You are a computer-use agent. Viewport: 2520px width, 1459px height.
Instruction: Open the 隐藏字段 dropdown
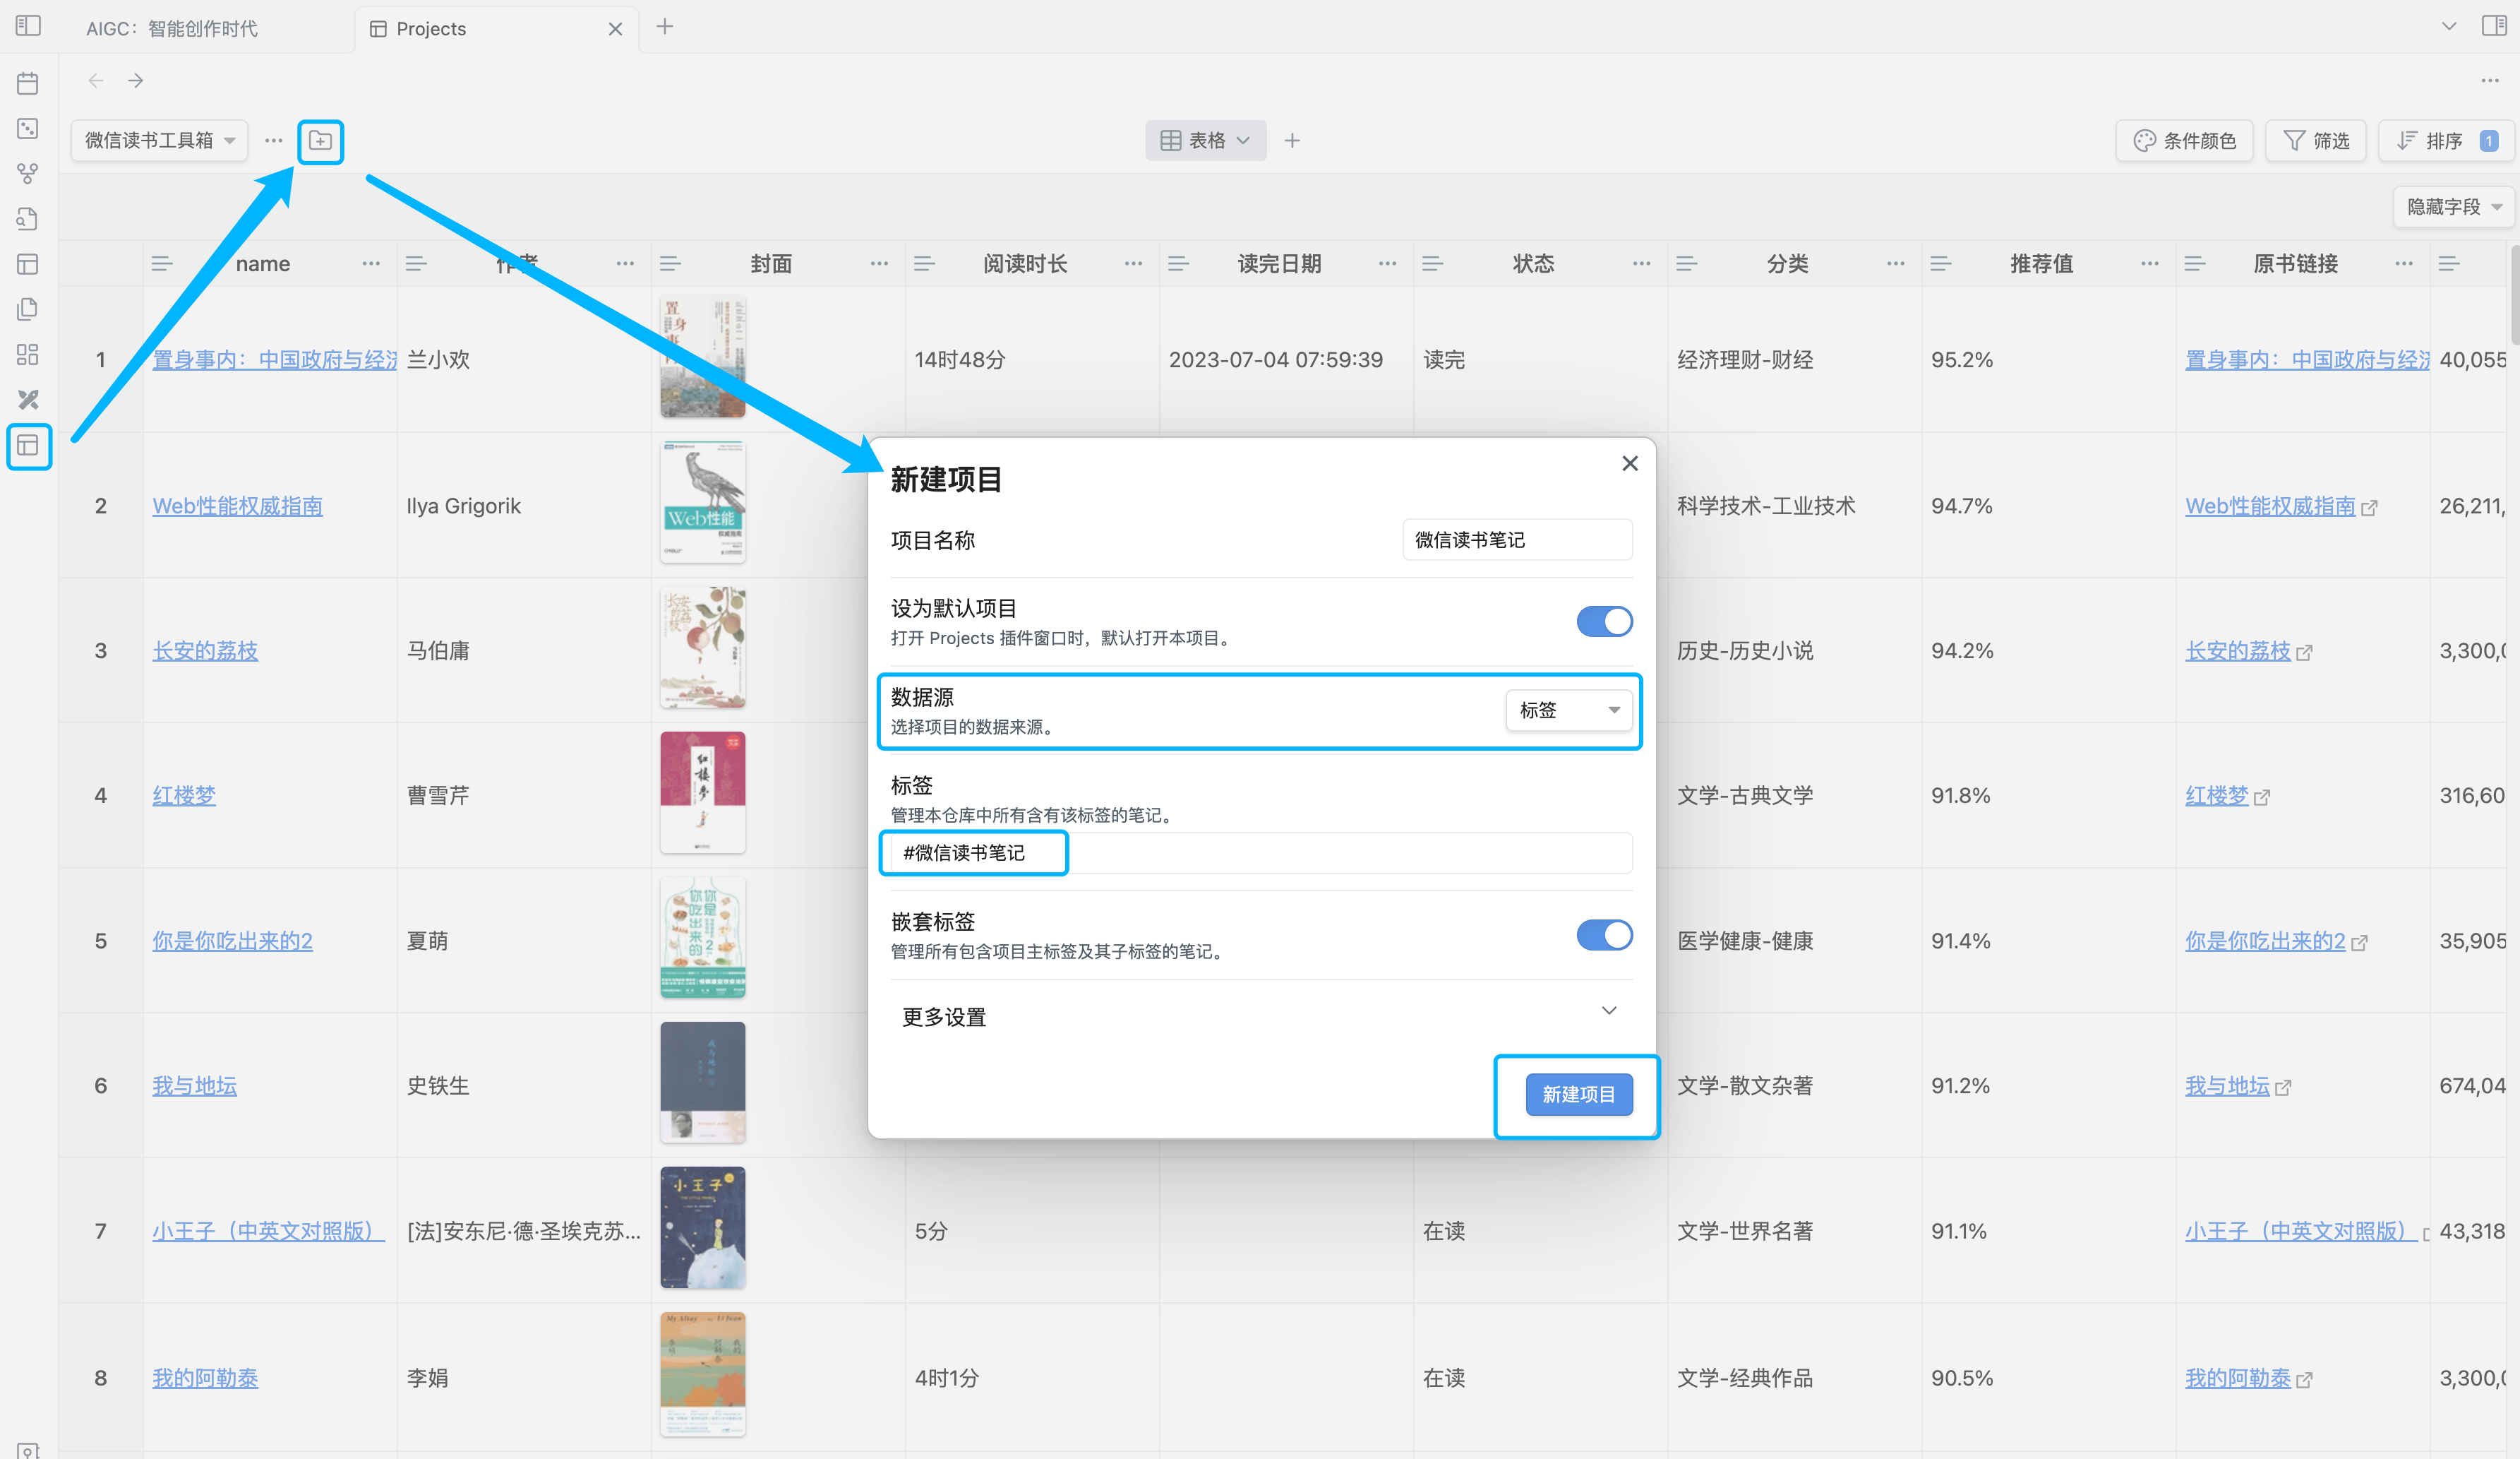(2453, 207)
